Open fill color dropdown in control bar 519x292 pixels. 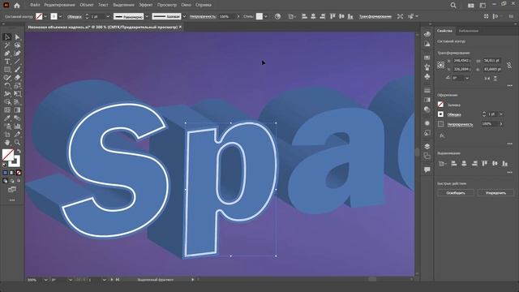[x=45, y=16]
